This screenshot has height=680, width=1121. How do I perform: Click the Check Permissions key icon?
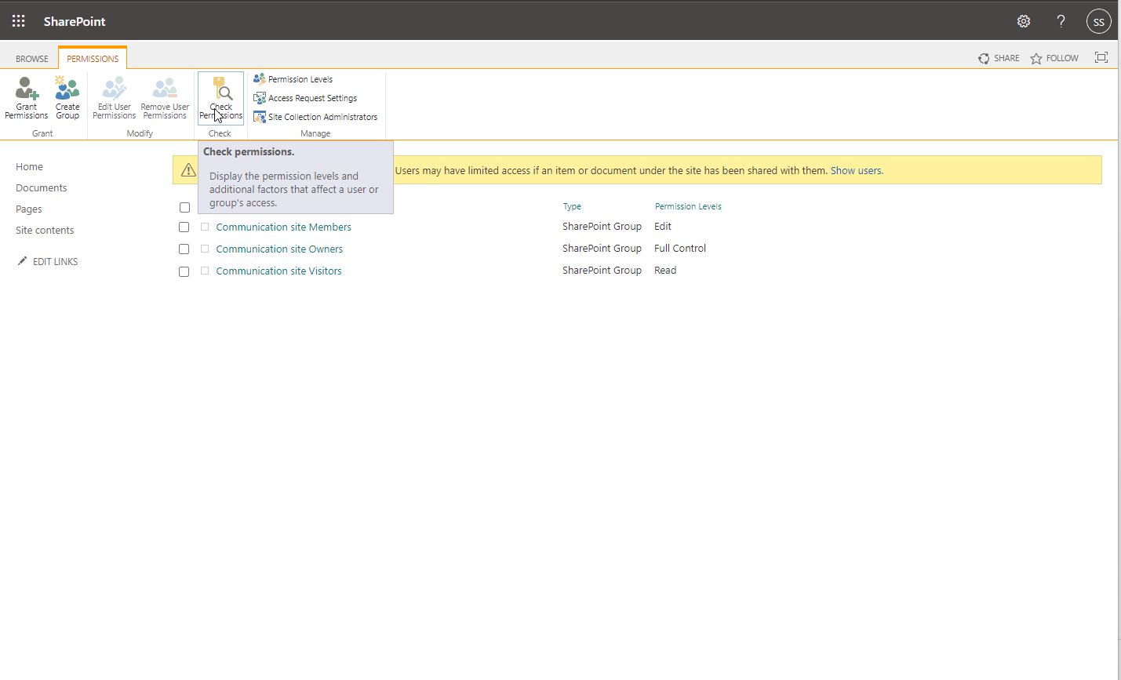pos(221,88)
